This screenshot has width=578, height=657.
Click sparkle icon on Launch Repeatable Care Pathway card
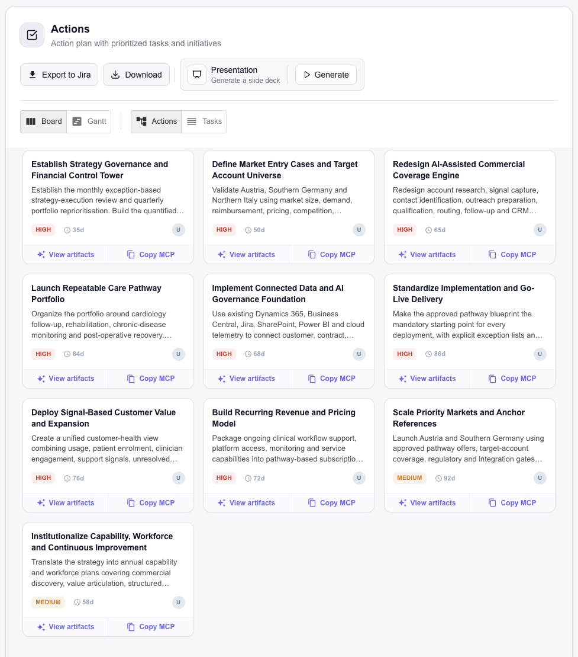click(x=41, y=379)
